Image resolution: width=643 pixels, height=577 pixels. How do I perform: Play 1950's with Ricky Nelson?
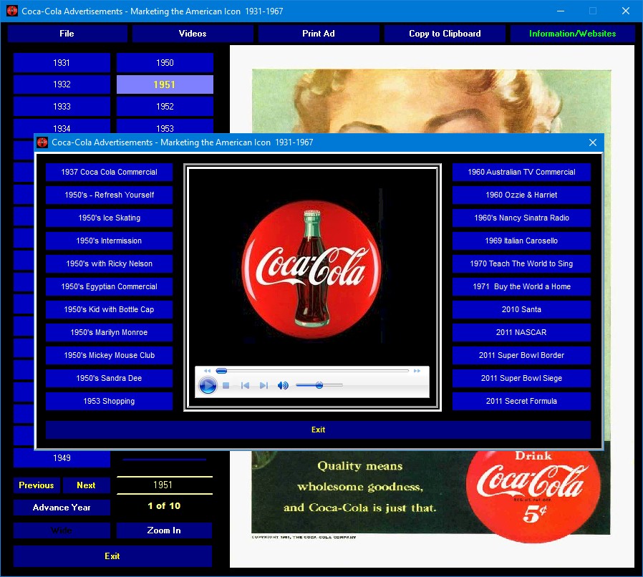(109, 264)
